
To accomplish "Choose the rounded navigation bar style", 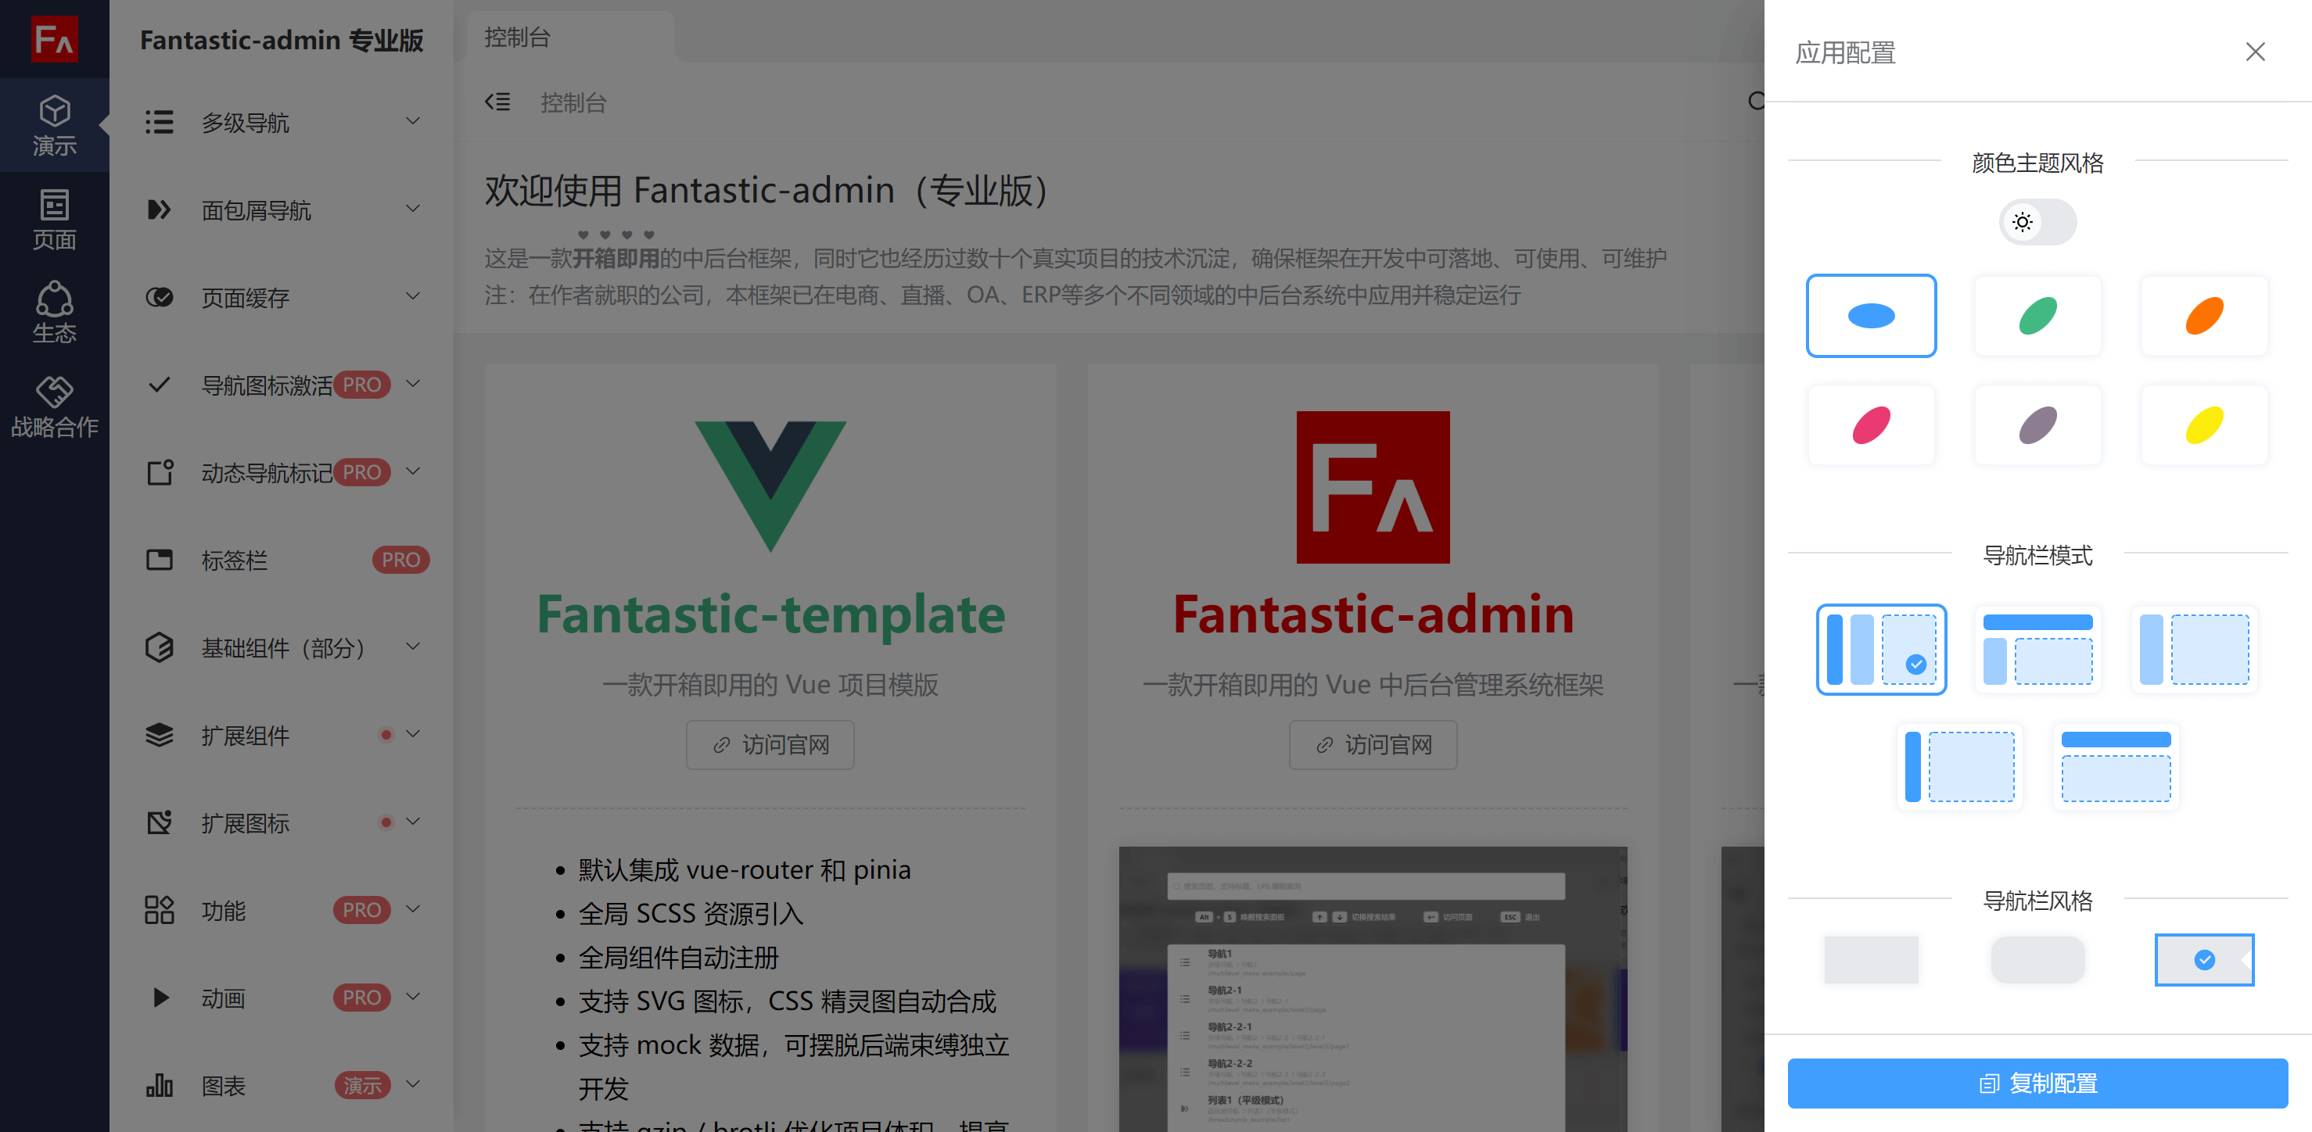I will (2038, 960).
